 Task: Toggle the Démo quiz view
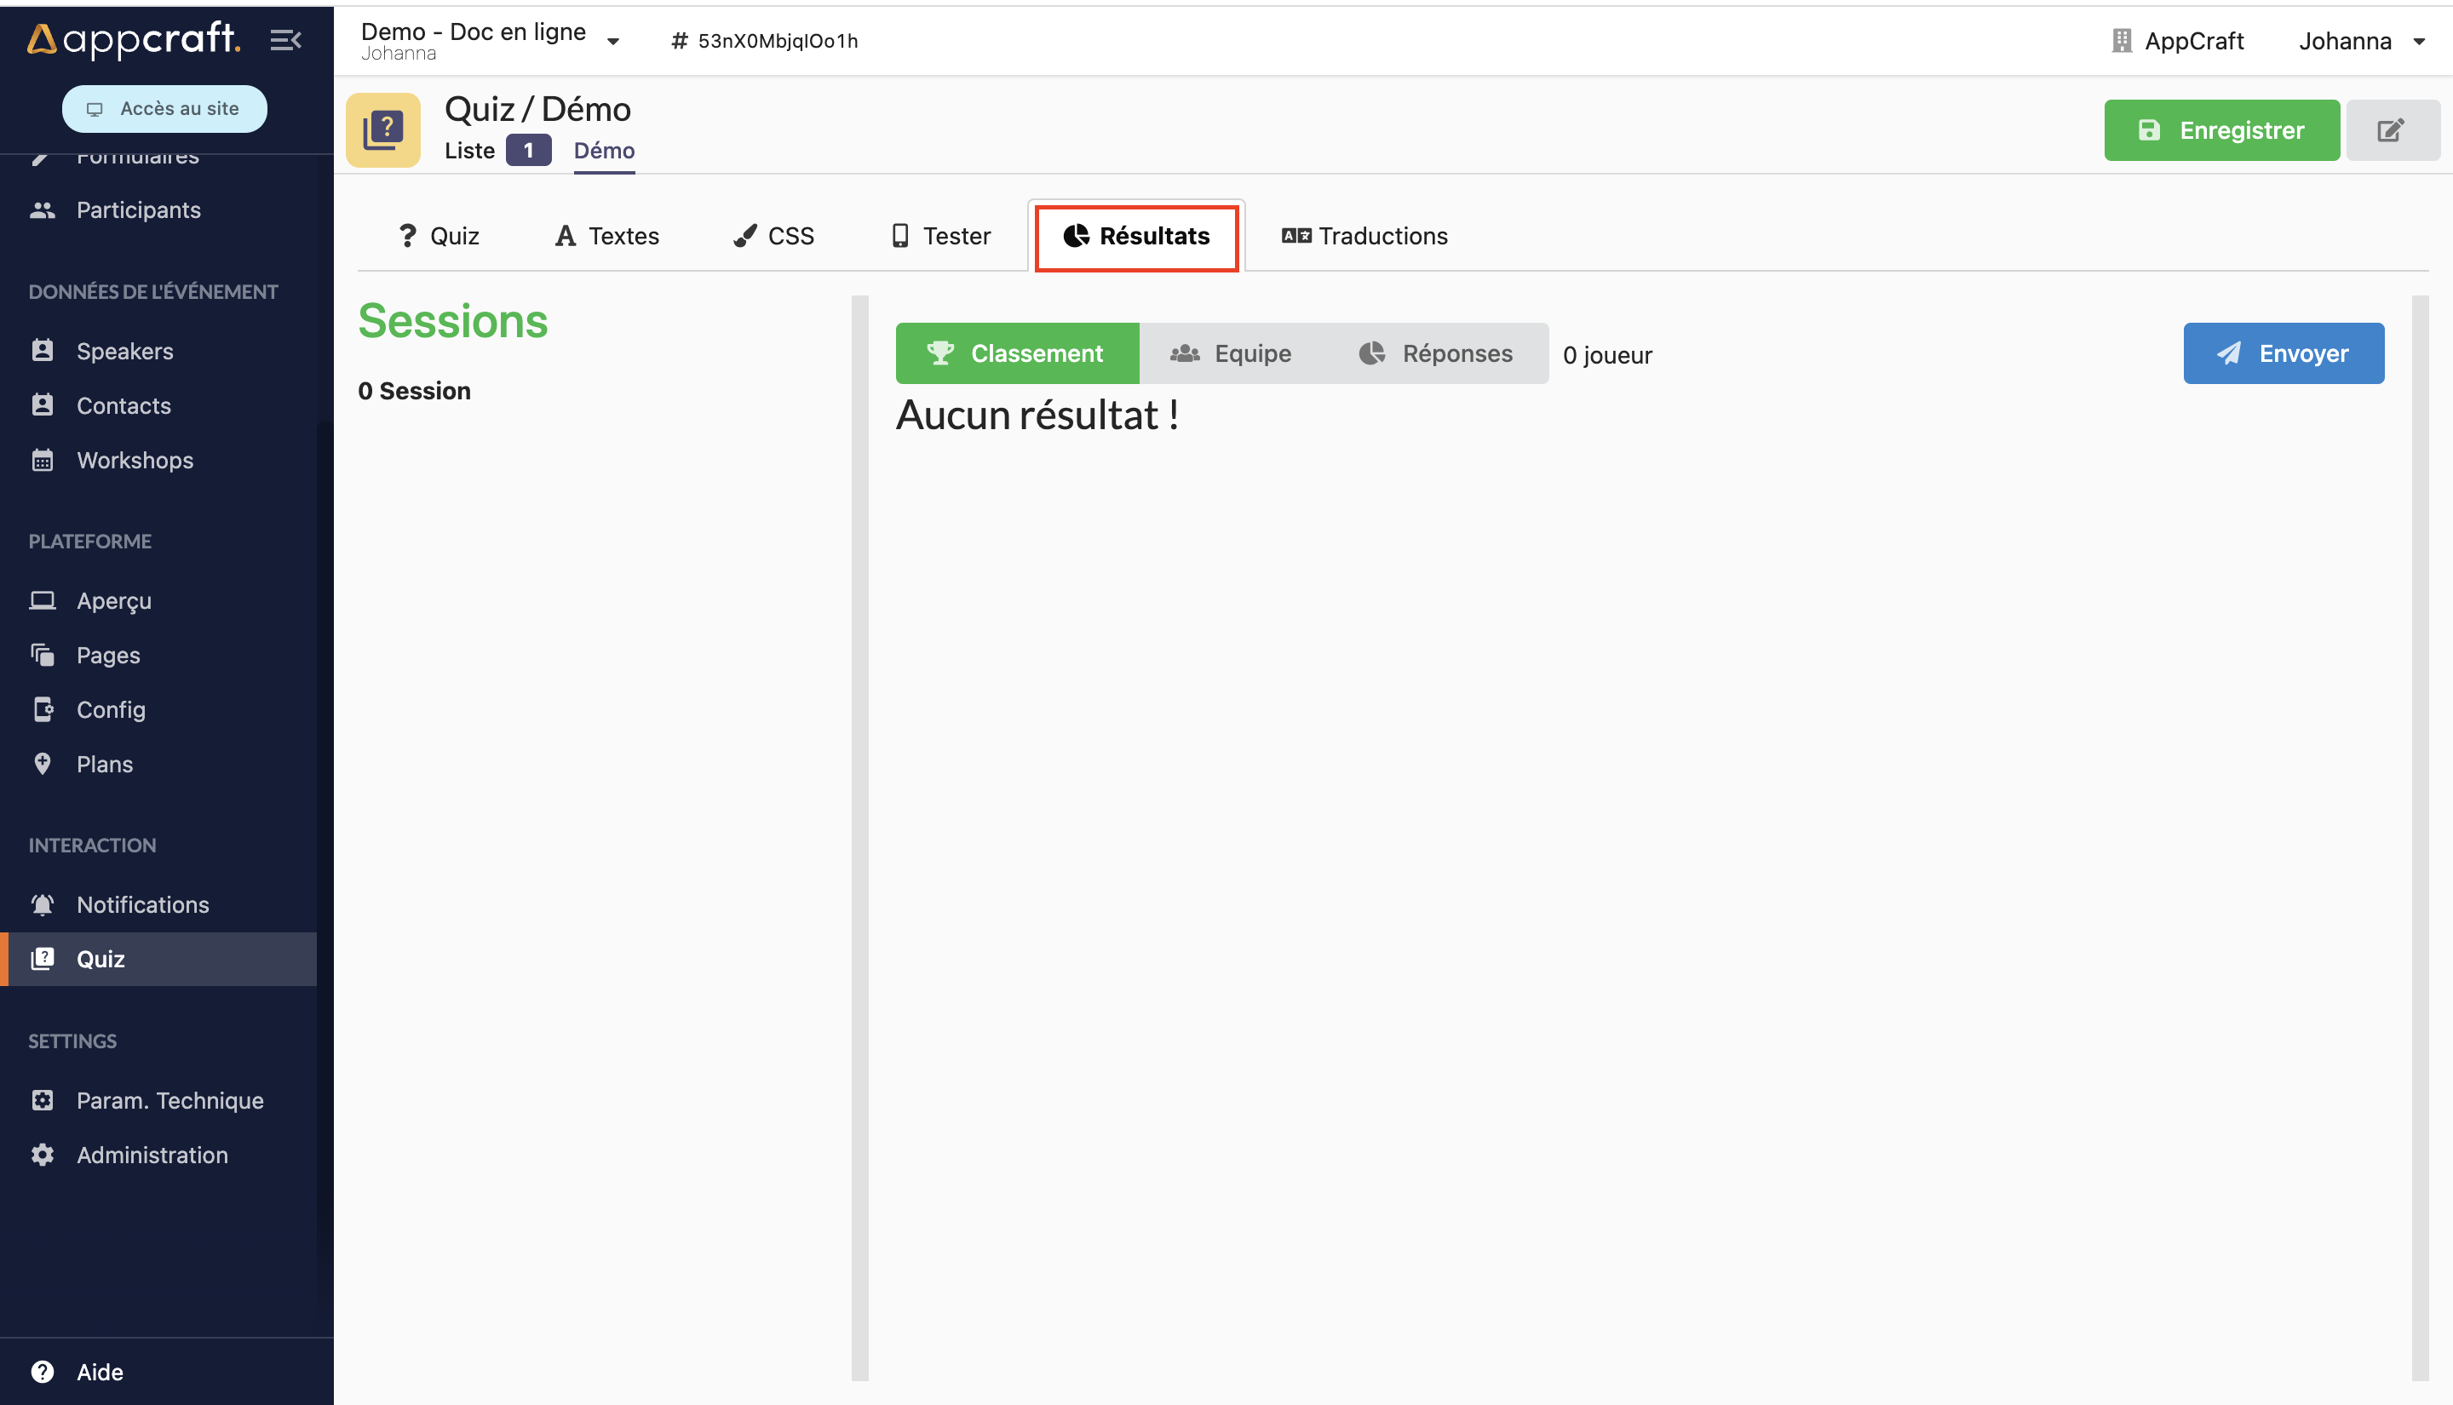coord(605,150)
